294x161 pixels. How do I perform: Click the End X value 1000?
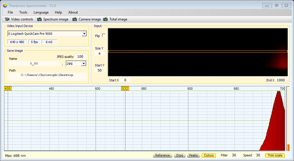(281, 80)
